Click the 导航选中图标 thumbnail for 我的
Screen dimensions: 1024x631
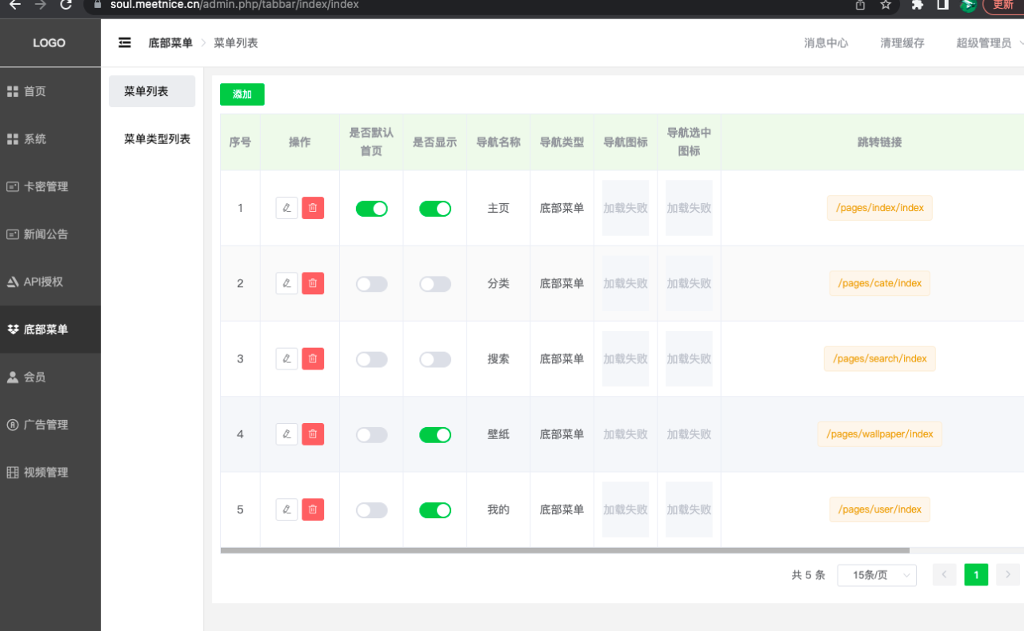(x=689, y=509)
